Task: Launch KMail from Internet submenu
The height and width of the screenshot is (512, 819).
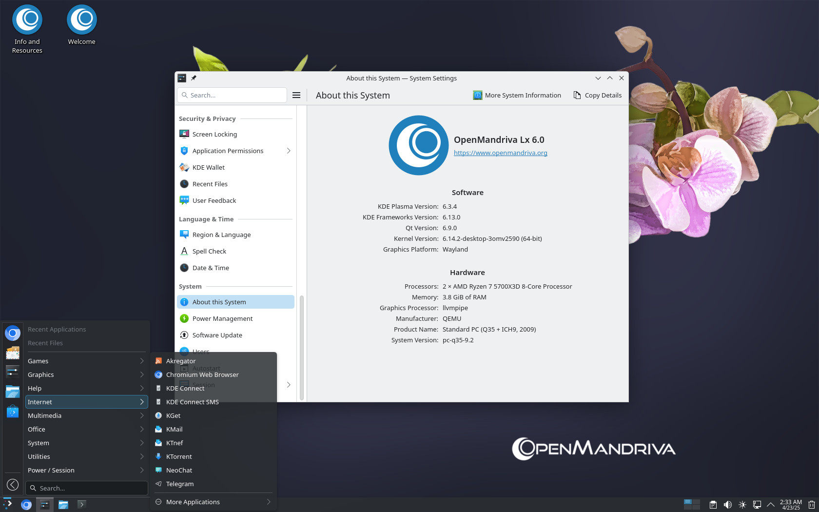Action: pos(213,429)
